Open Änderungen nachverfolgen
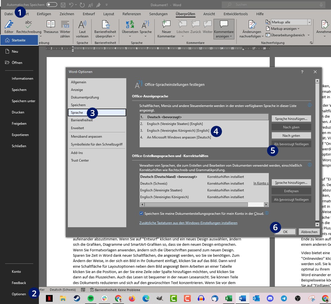The image size is (331, 304). click(252, 29)
